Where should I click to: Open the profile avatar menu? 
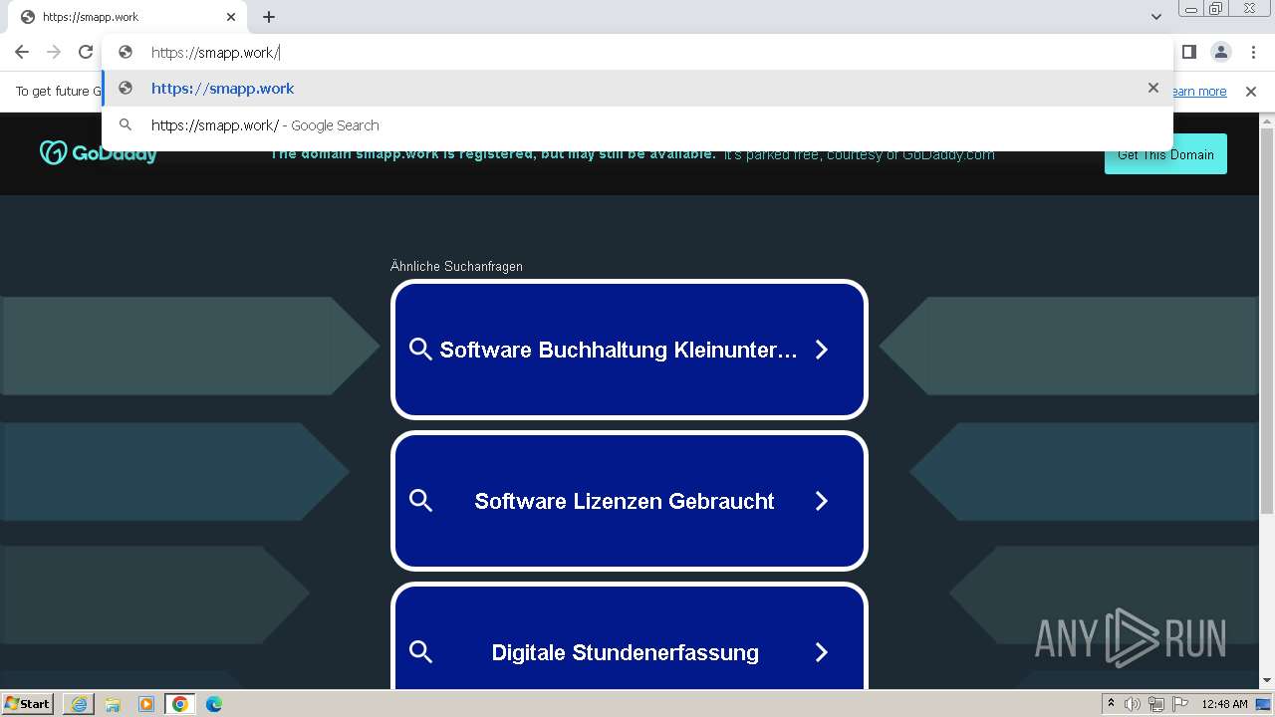(x=1221, y=52)
